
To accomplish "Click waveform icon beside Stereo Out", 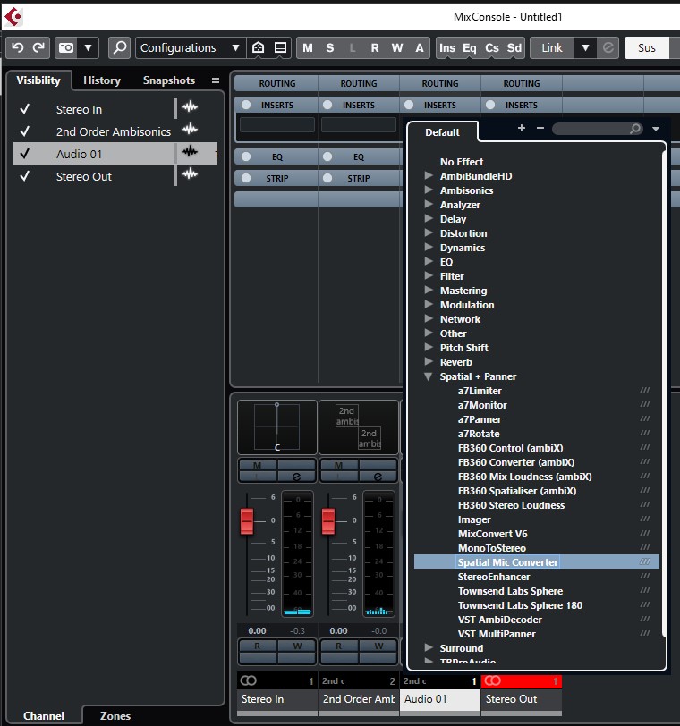I will click(190, 173).
